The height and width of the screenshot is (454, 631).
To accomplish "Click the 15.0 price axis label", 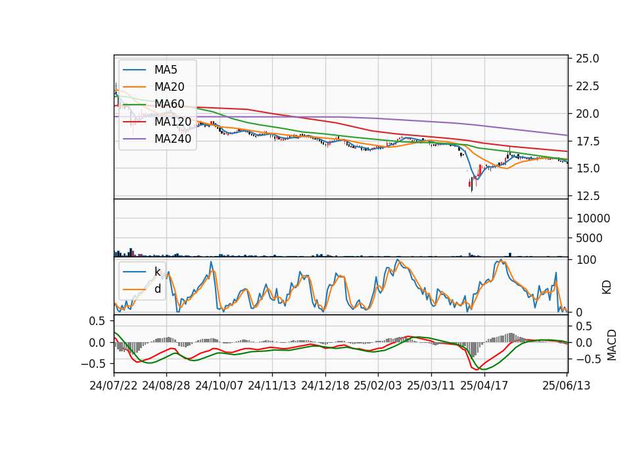I will click(x=588, y=168).
